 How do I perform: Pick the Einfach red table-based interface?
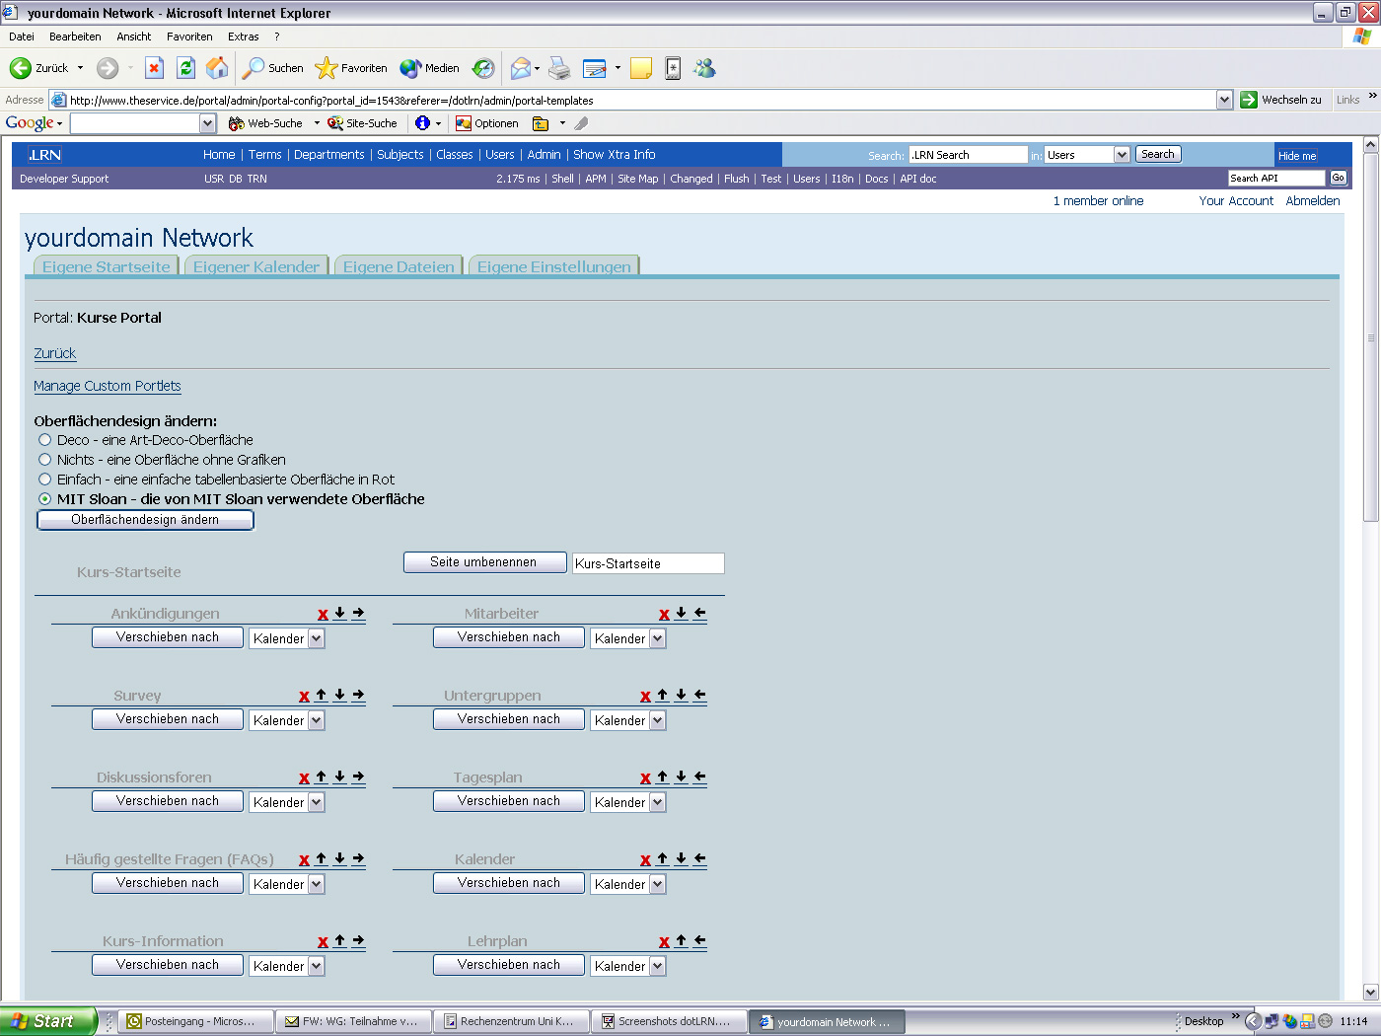[44, 480]
